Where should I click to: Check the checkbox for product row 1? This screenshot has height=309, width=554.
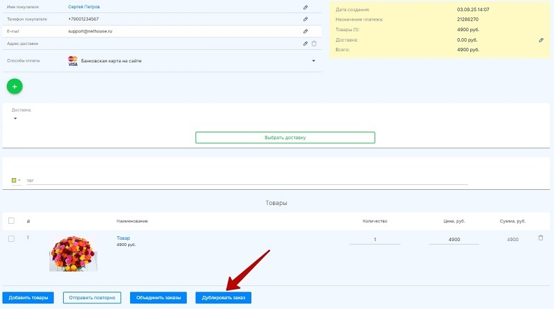click(11, 238)
